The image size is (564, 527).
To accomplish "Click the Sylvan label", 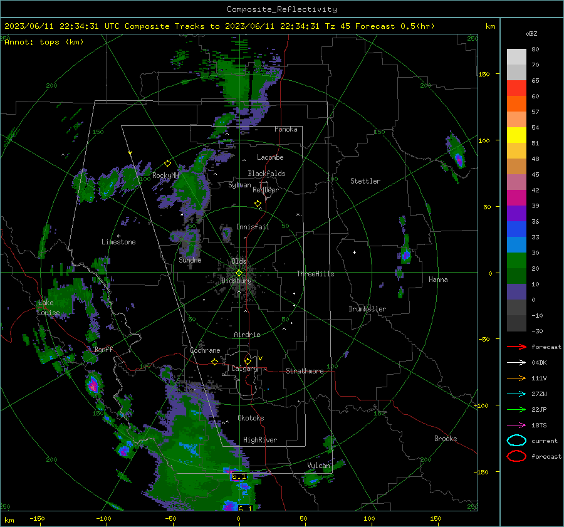I will pos(239,185).
